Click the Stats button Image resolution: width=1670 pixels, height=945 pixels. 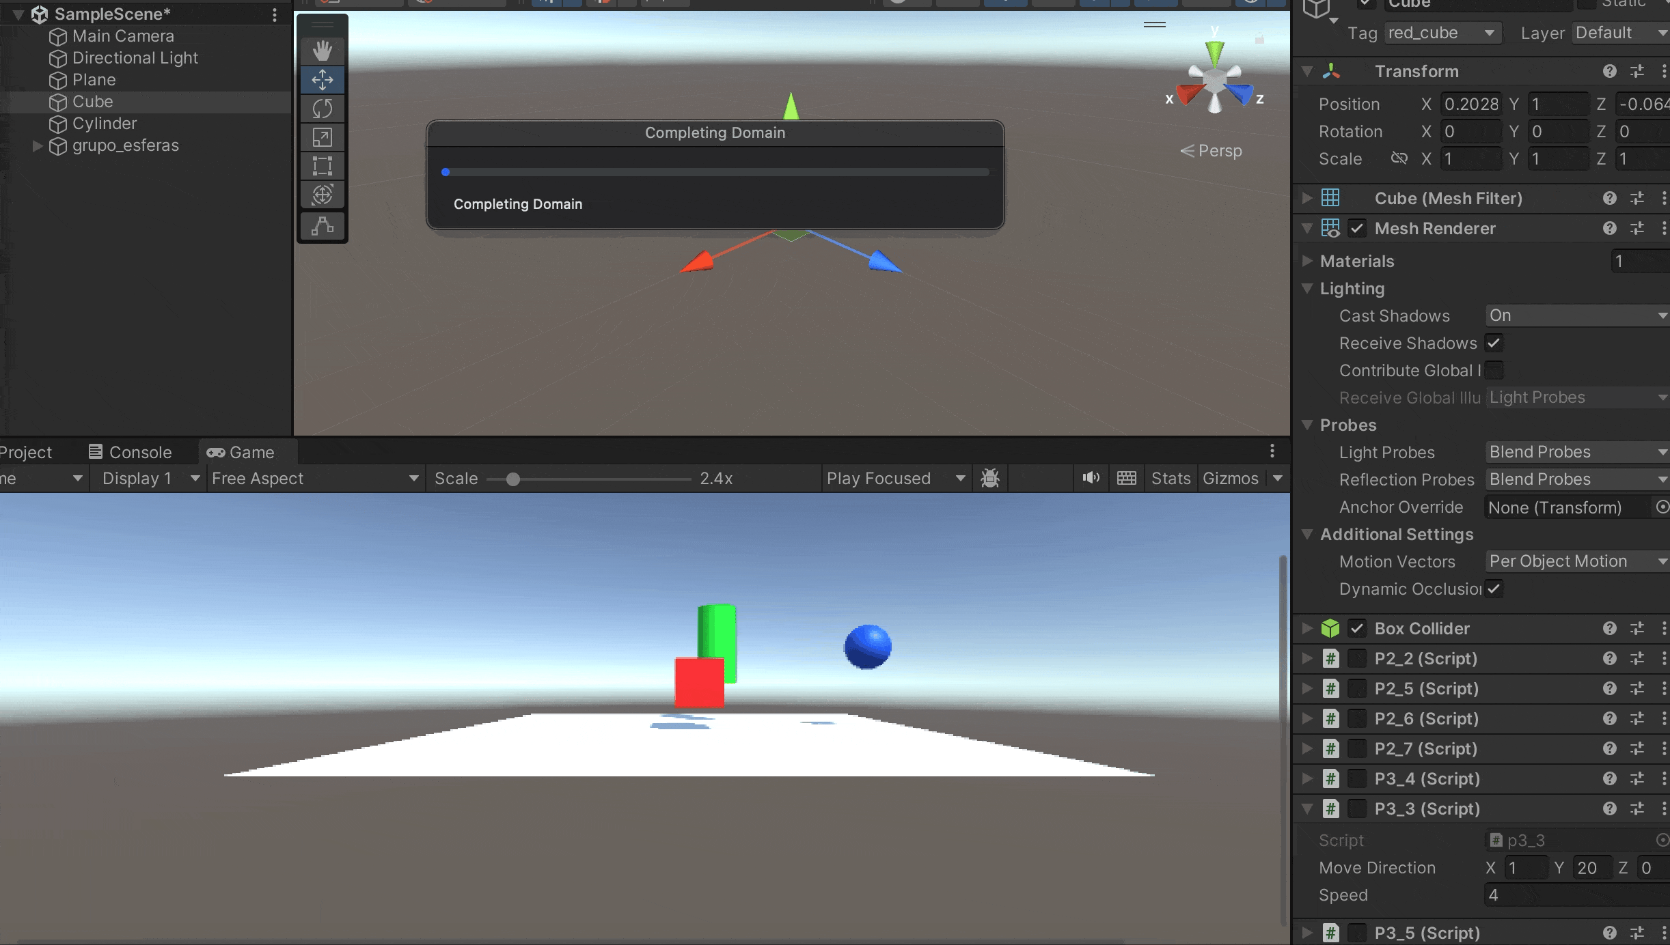tap(1171, 478)
